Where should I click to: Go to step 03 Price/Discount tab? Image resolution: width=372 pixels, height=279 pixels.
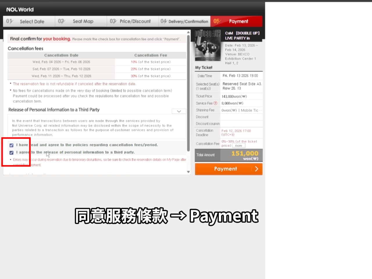click(133, 21)
